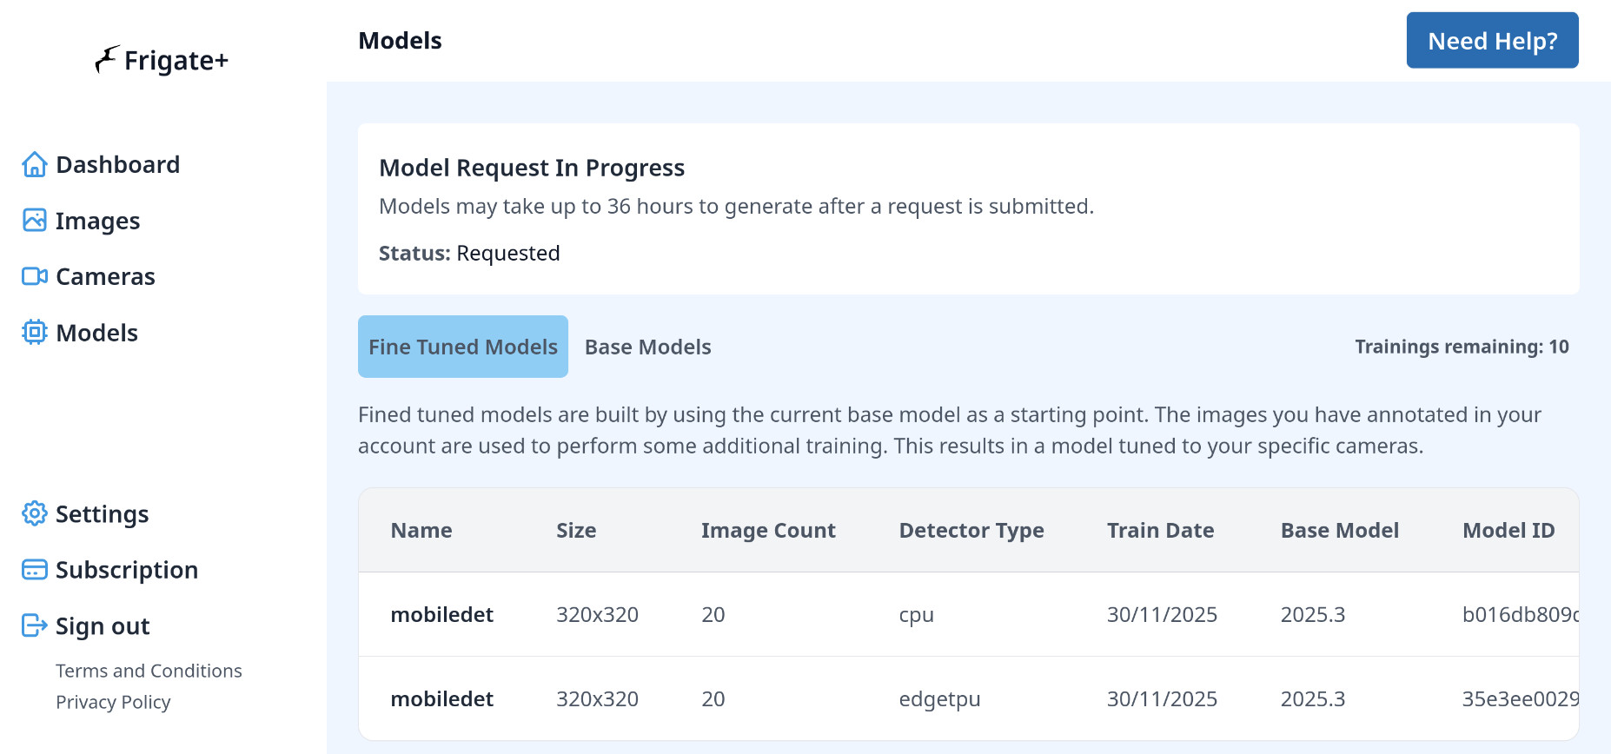The height and width of the screenshot is (754, 1611).
Task: Click the Model ID column header
Action: pos(1508,530)
